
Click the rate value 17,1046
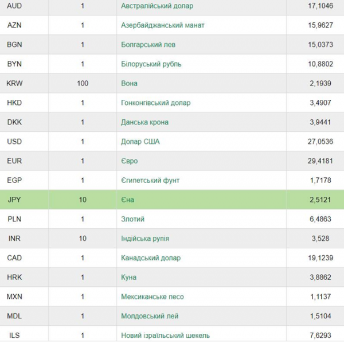click(320, 6)
